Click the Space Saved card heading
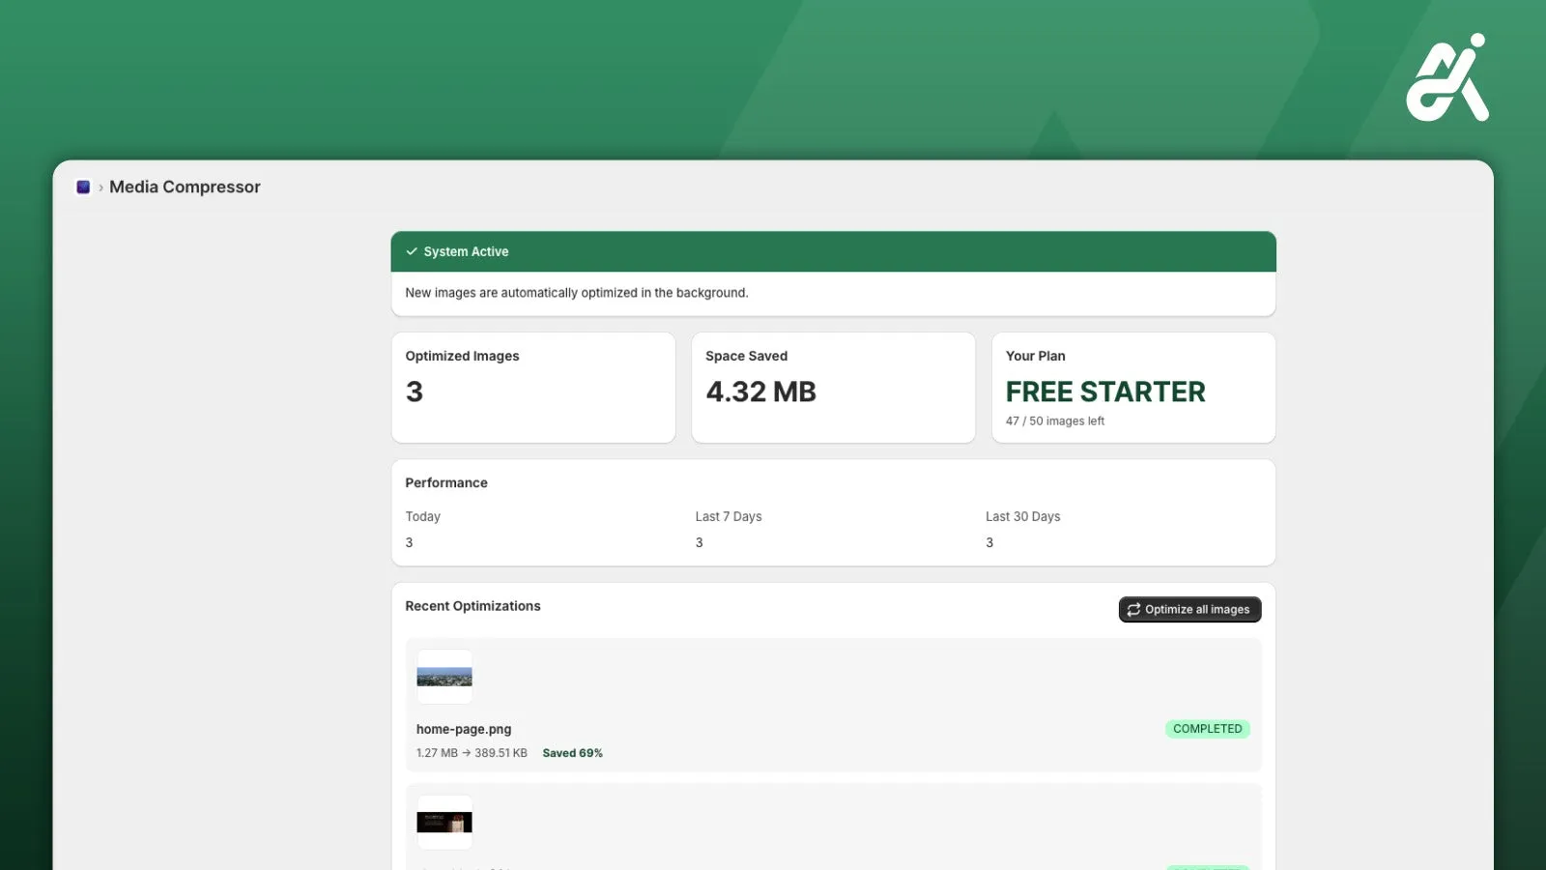This screenshot has height=870, width=1546. point(746,356)
